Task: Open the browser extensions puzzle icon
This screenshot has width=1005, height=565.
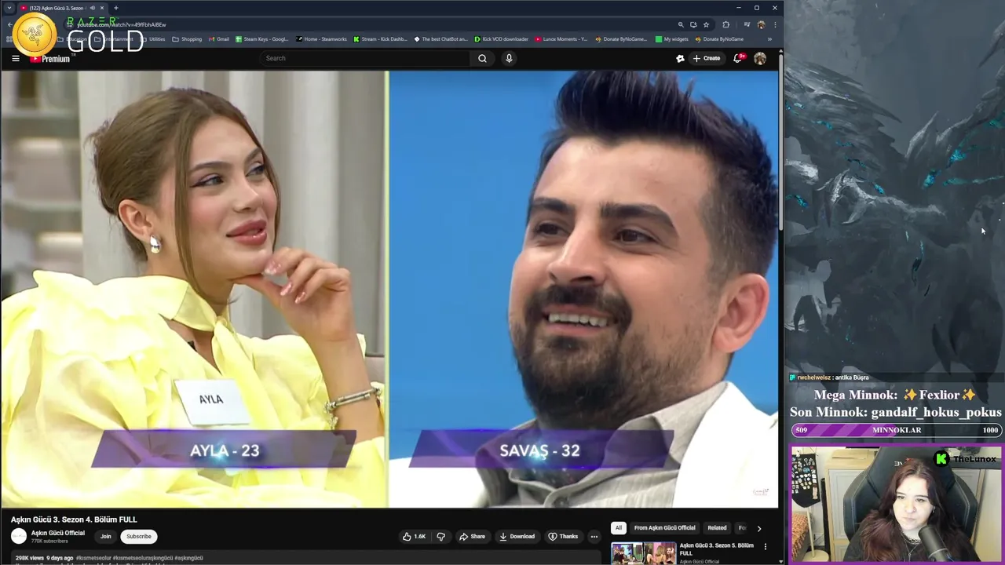Action: (x=725, y=24)
